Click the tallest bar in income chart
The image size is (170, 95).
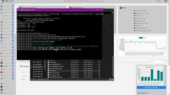(152, 75)
